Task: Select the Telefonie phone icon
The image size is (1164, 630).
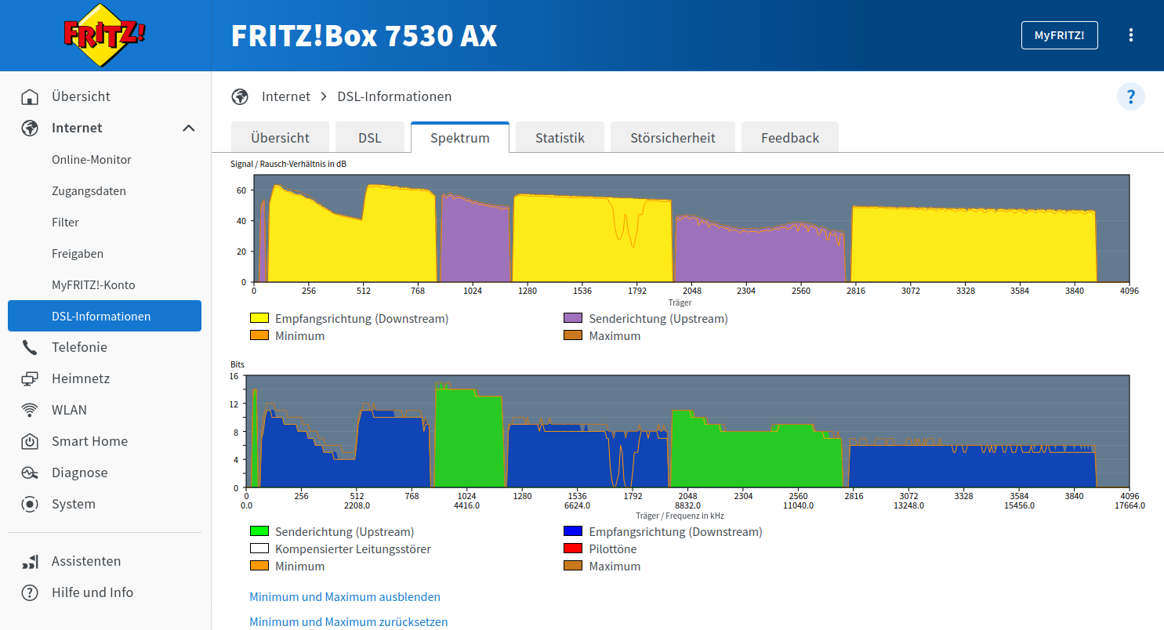Action: (x=30, y=347)
